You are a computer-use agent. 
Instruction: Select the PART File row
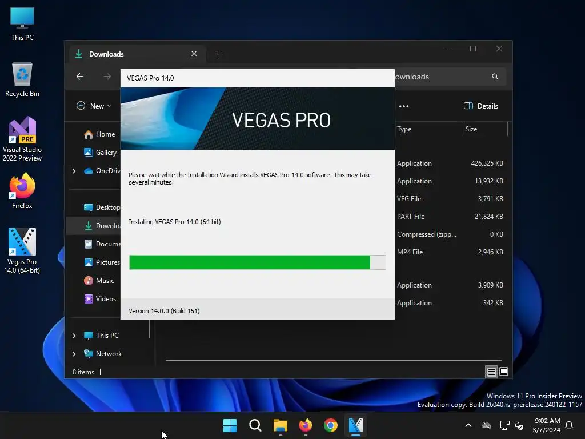pos(451,217)
